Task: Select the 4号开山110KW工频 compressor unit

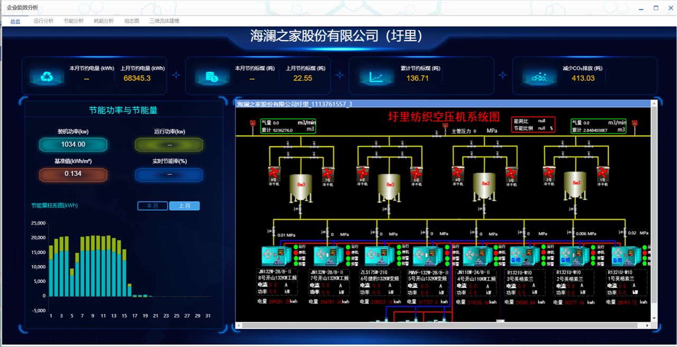Action: click(478, 256)
